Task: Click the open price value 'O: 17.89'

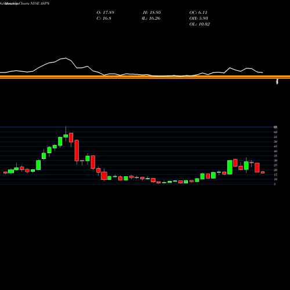Action: coord(106,13)
